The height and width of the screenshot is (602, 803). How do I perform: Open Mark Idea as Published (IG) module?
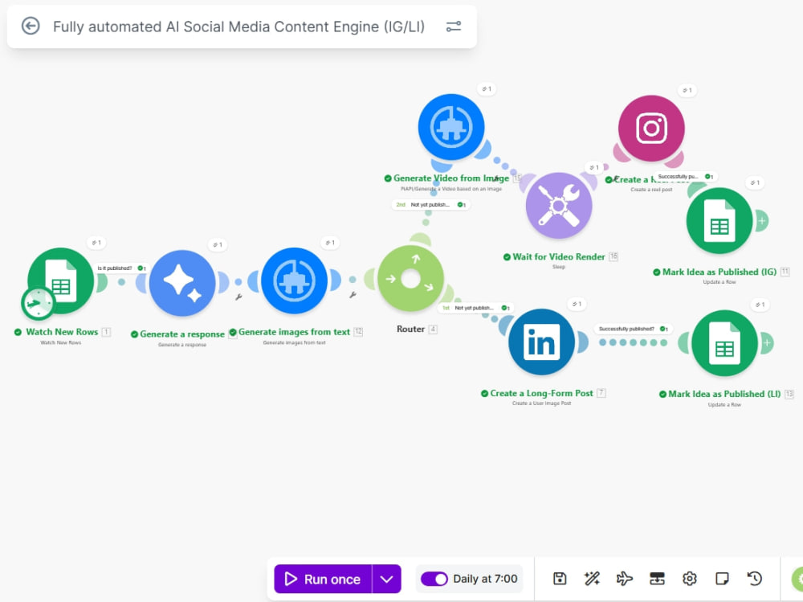719,220
